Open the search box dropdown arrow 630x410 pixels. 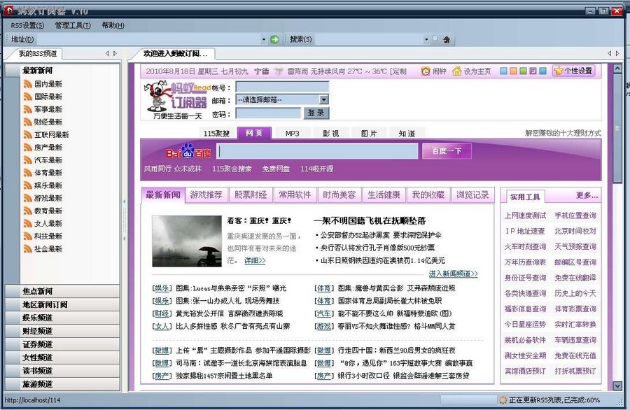[x=426, y=39]
